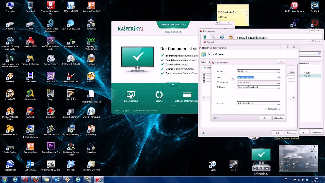The width and height of the screenshot is (325, 183).
Task: Expand the plus box in Firewall column header
Action: point(308,64)
